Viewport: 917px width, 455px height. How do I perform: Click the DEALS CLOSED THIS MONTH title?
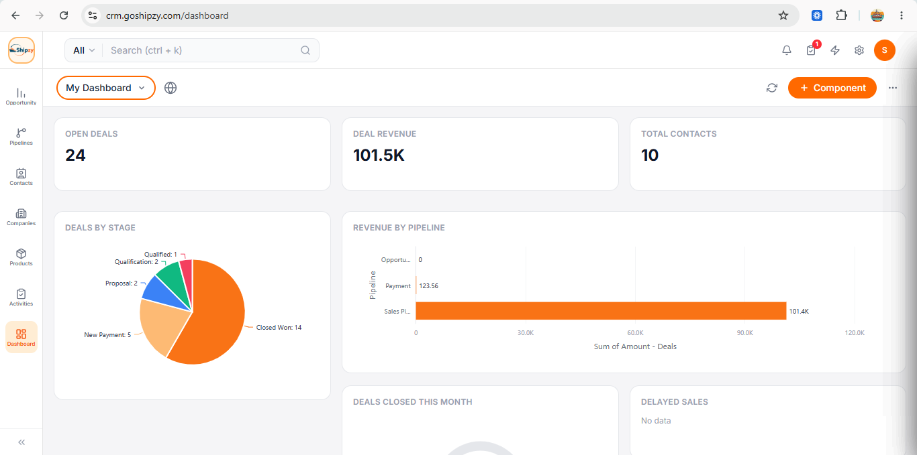(412, 402)
